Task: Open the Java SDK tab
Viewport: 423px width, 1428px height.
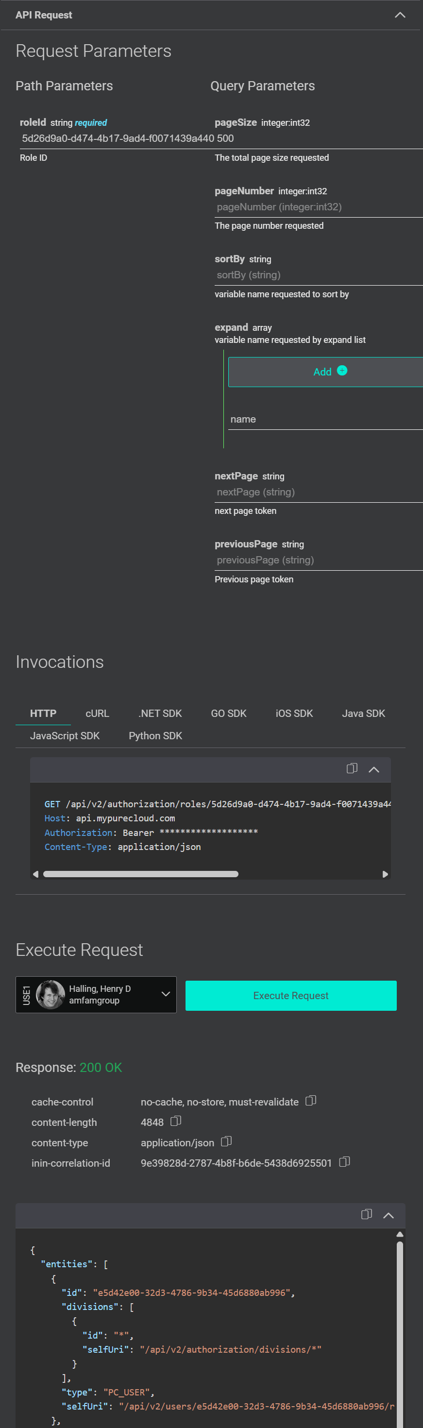Action: [363, 714]
